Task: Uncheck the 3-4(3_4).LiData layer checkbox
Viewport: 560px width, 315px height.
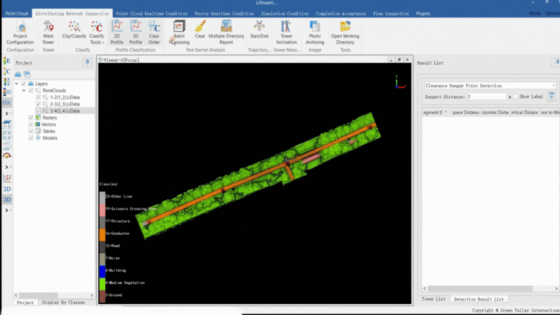Action: point(38,111)
